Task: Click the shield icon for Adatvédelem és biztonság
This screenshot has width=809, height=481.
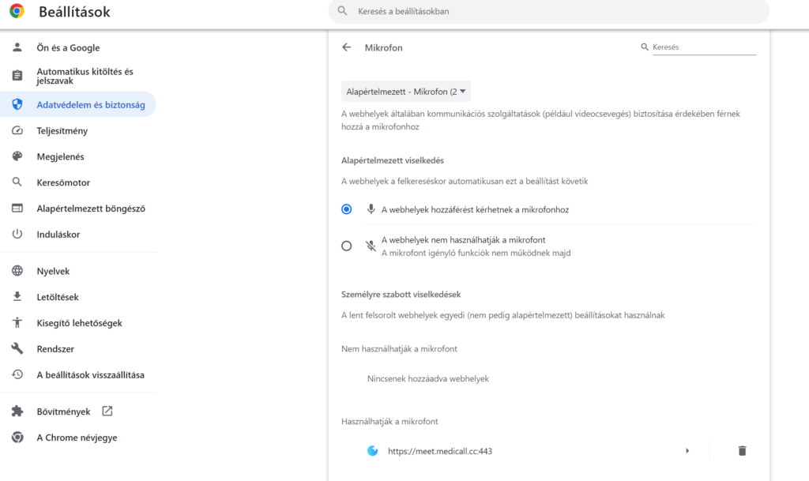Action: 17,104
